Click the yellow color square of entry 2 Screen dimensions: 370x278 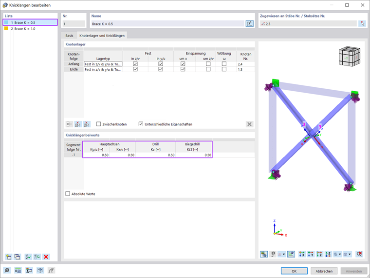[x=6, y=29]
